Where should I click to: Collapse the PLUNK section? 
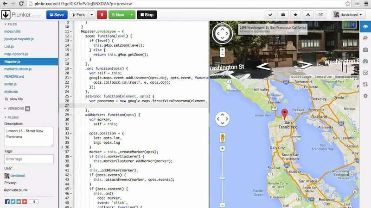pos(11,117)
